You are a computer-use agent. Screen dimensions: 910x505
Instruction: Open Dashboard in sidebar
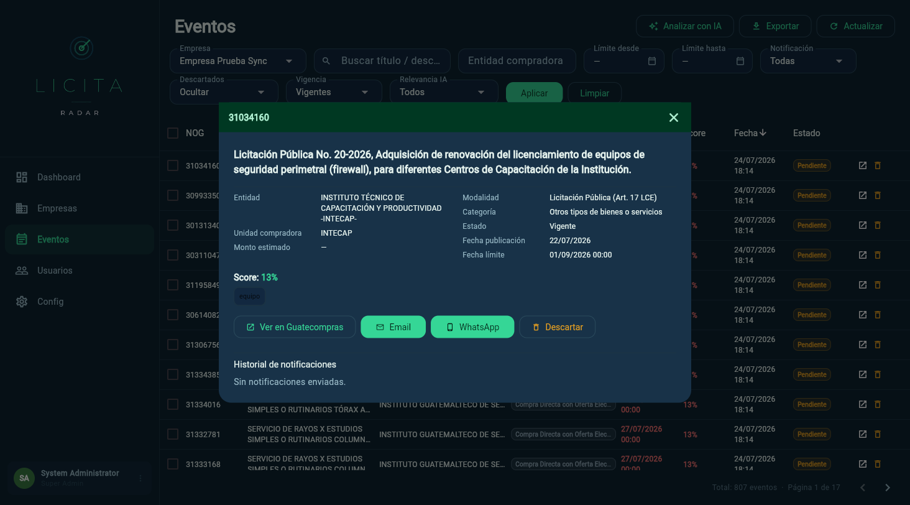pyautogui.click(x=80, y=177)
